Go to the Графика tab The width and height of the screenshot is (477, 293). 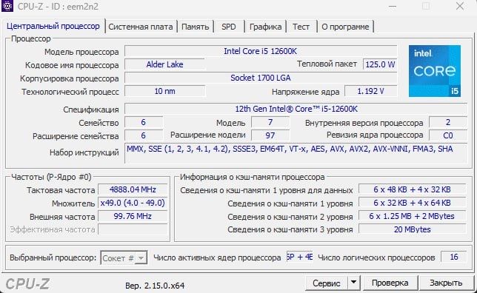pos(265,27)
